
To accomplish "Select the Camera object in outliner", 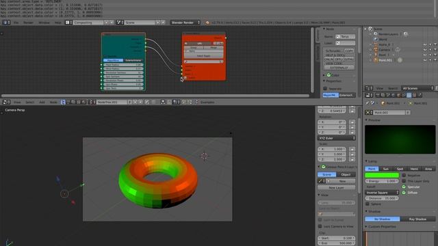I will pos(384,50).
